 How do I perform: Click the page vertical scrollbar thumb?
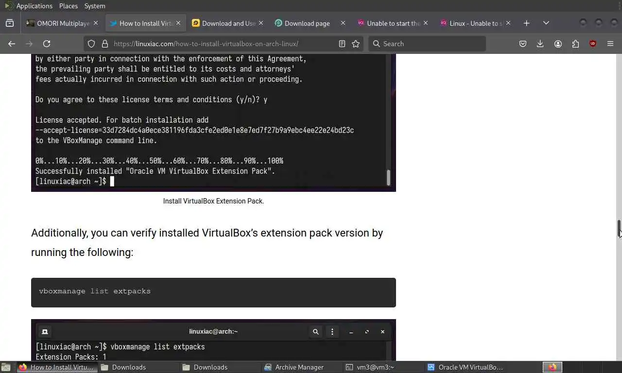(619, 229)
